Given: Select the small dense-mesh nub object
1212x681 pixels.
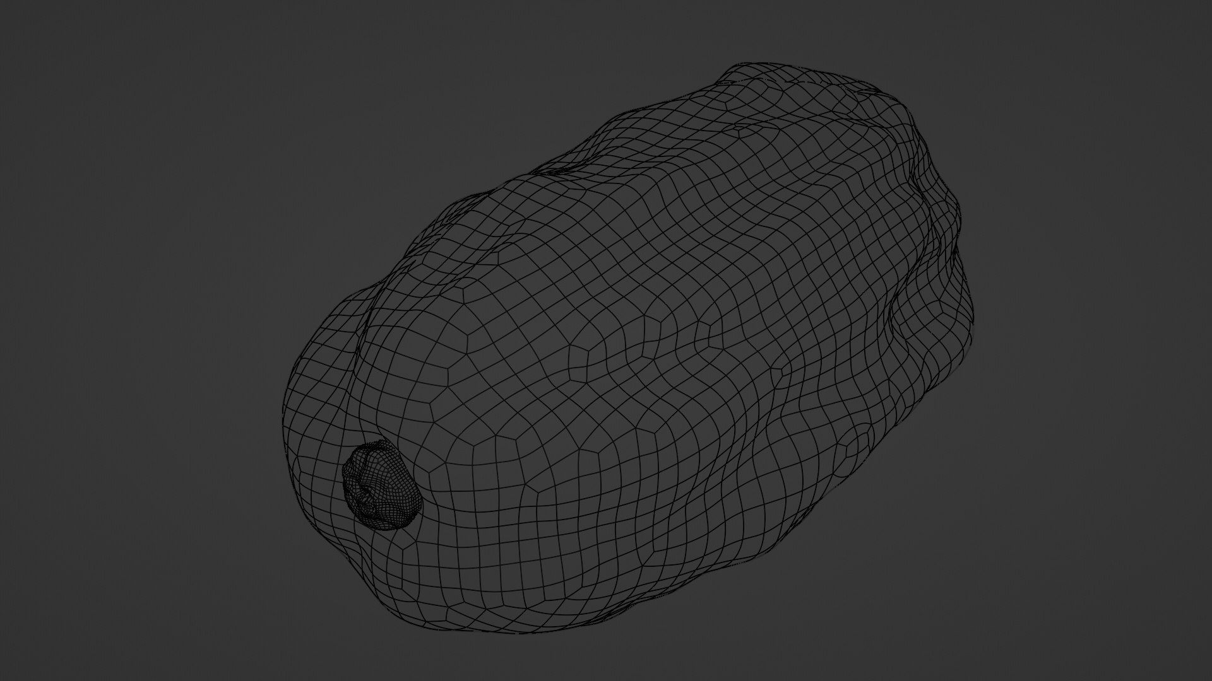Looking at the screenshot, I should click(x=382, y=484).
